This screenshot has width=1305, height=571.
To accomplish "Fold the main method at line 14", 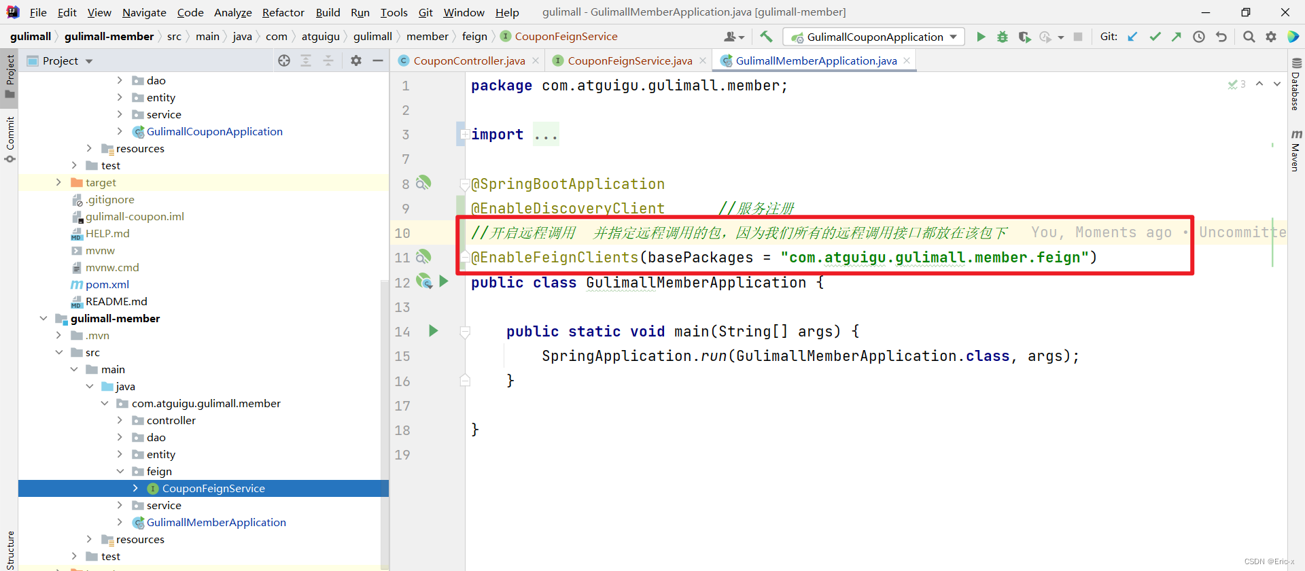I will pyautogui.click(x=465, y=332).
